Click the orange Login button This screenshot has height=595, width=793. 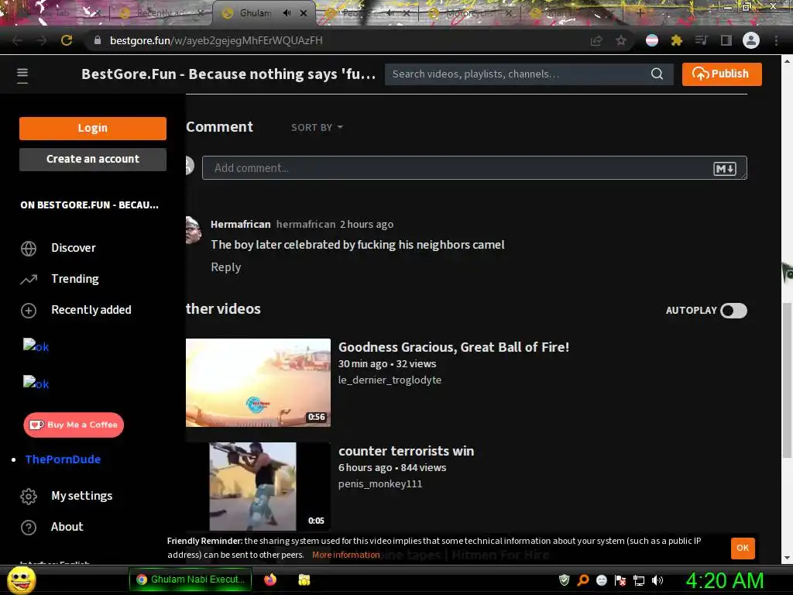coord(93,128)
